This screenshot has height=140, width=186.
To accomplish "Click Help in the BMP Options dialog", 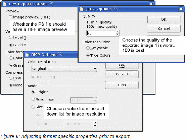I will coord(122,85).
